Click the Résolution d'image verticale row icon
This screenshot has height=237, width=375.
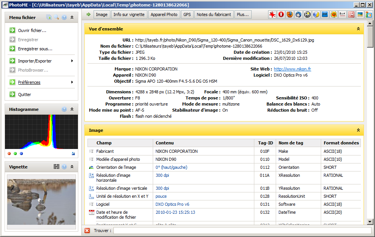click(91, 188)
